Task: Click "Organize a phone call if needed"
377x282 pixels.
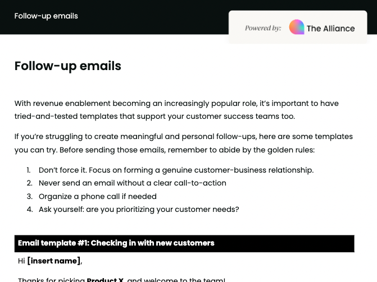Action: coord(97,196)
